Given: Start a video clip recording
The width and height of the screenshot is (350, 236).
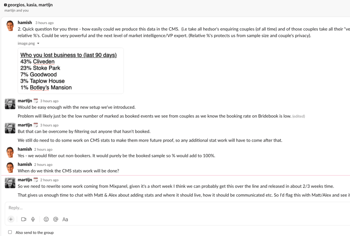Looking at the screenshot, I should click(x=24, y=219).
